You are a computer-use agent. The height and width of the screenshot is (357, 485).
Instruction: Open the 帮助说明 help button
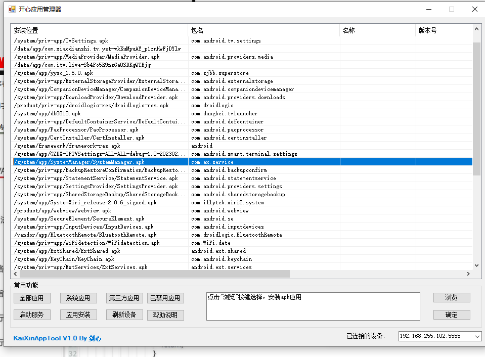tap(165, 315)
